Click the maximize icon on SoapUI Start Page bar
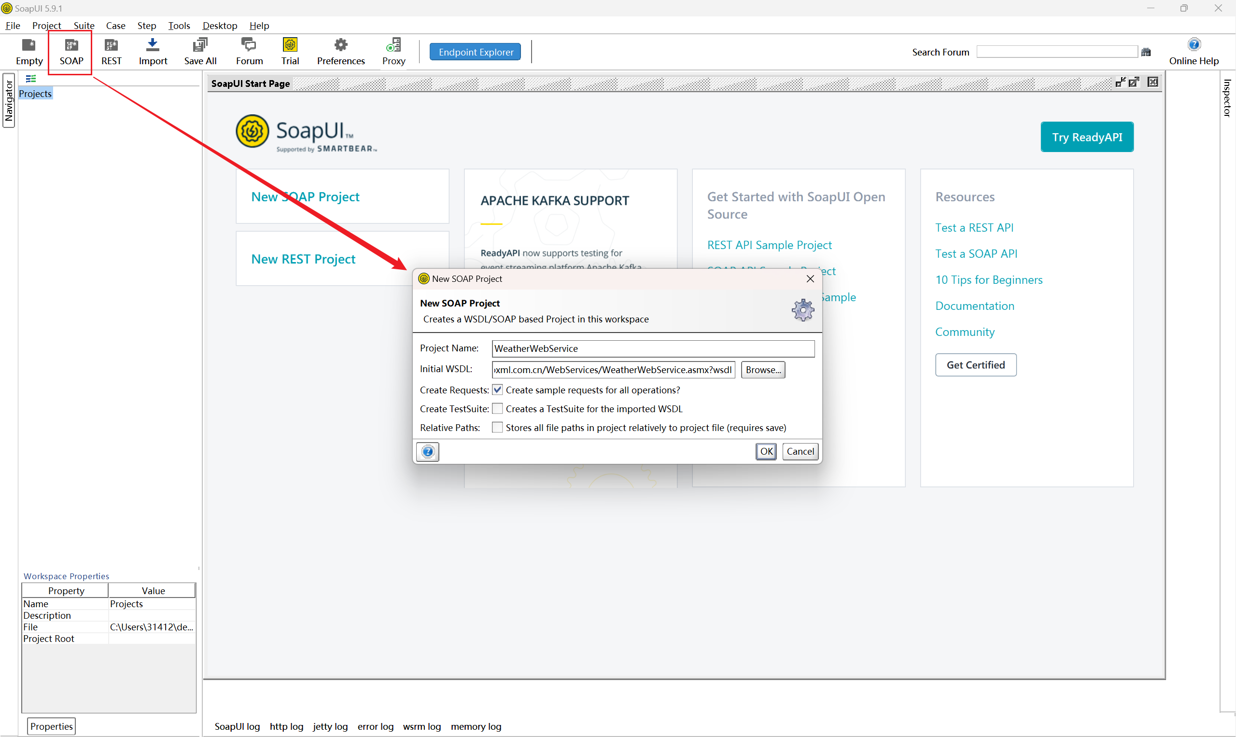The height and width of the screenshot is (737, 1236). 1134,83
